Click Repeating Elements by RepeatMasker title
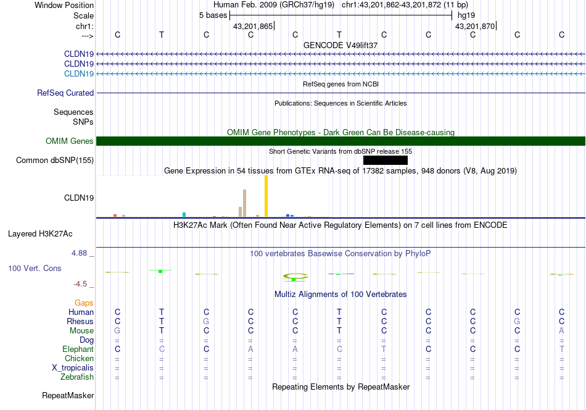Viewport: 586px width, 410px height. 340,387
